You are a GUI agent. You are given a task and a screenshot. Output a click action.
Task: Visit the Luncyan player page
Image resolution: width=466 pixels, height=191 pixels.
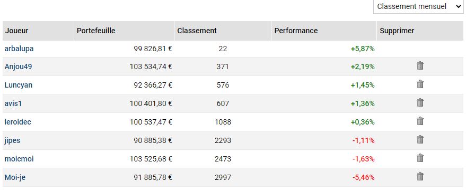(x=19, y=85)
